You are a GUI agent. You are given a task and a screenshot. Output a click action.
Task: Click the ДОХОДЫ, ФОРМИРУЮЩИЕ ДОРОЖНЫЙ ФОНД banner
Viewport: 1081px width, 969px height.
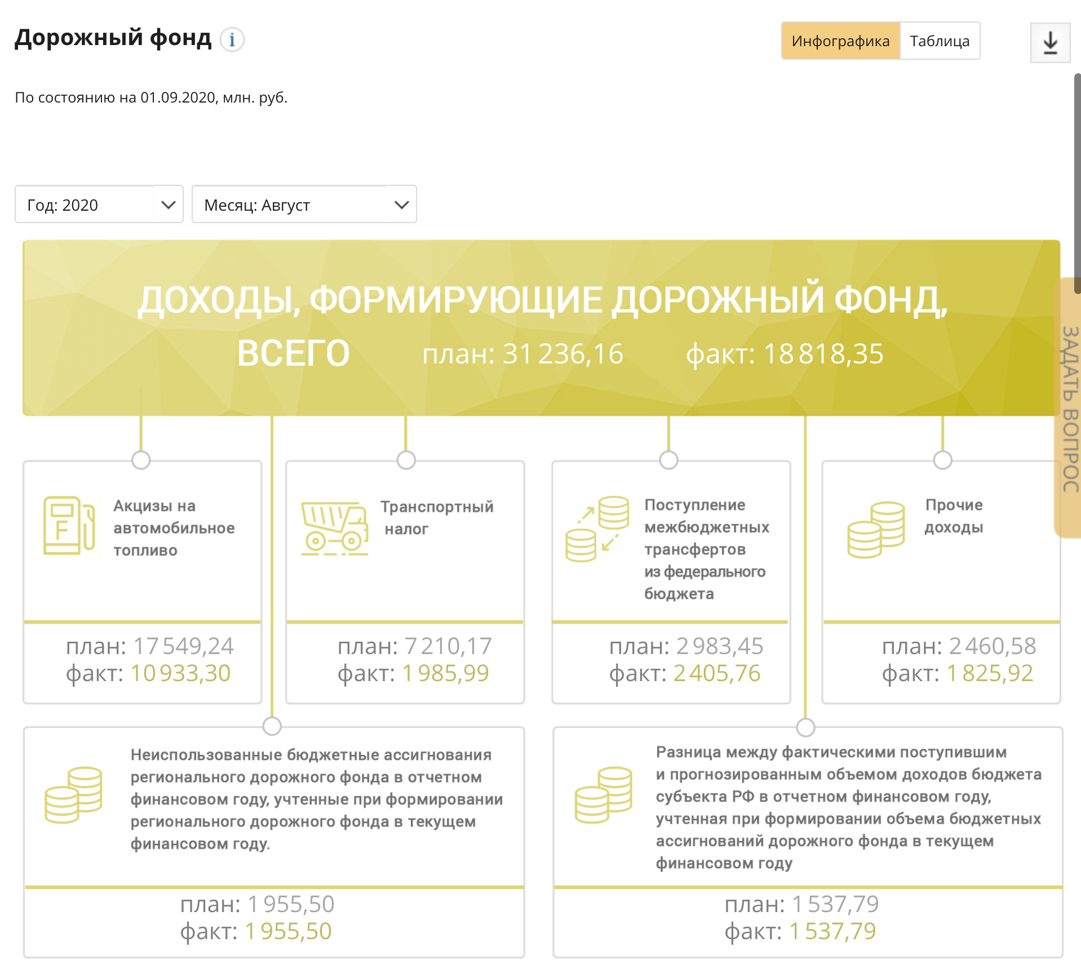541,327
